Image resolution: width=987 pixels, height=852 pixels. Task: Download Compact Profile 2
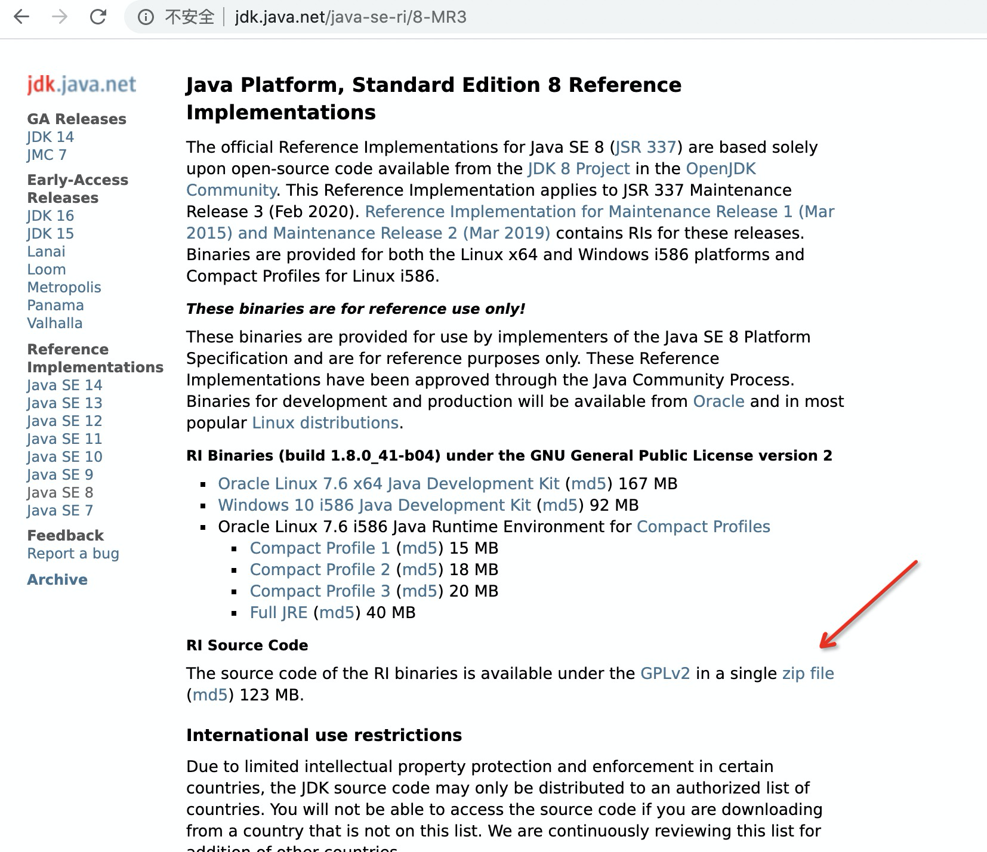[x=320, y=570]
